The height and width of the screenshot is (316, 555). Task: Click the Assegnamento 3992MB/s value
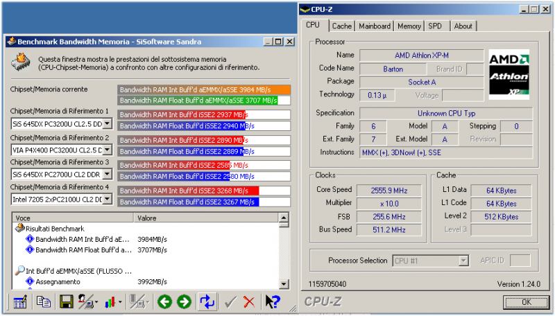pos(152,282)
